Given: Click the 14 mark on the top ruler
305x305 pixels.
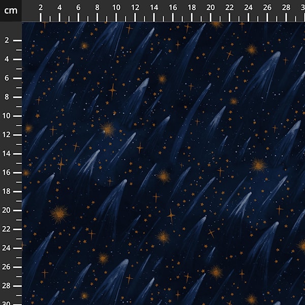Looking at the screenshot, I should point(154,8).
